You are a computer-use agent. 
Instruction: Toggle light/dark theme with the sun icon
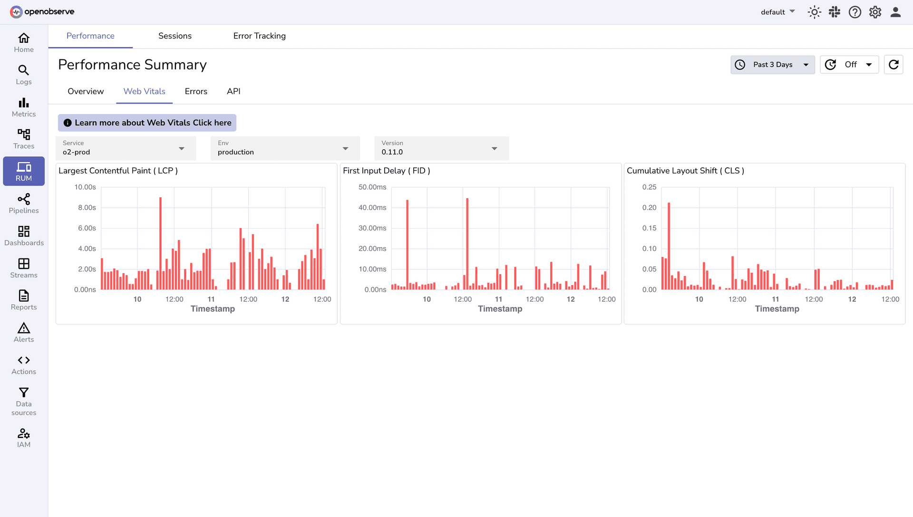point(814,12)
